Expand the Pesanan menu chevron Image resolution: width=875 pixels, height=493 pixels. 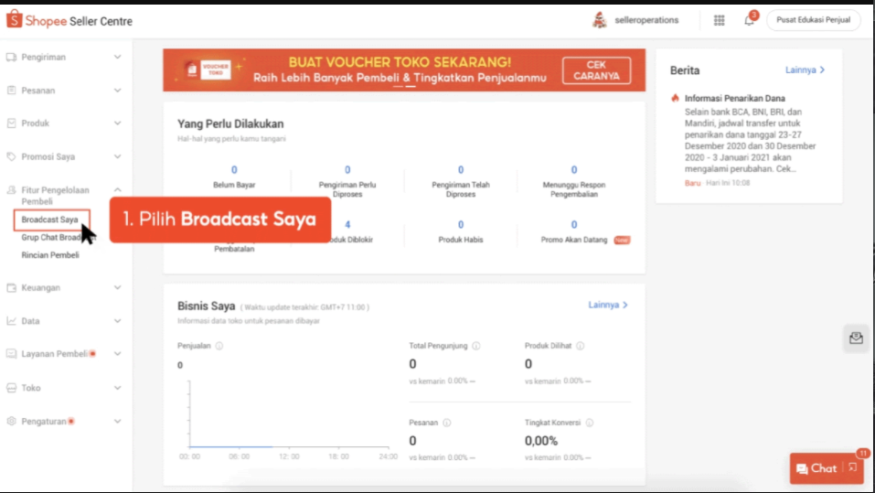(x=118, y=90)
